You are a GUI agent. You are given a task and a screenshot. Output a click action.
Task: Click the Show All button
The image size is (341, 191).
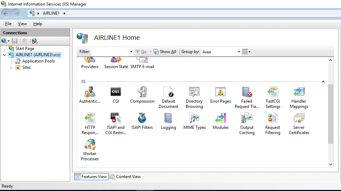(x=165, y=52)
